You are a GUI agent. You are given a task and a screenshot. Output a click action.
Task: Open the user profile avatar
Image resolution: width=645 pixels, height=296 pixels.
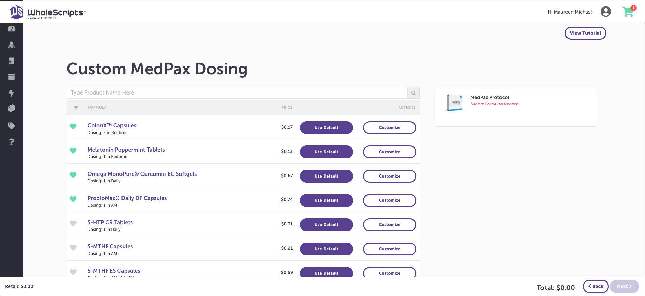click(606, 11)
